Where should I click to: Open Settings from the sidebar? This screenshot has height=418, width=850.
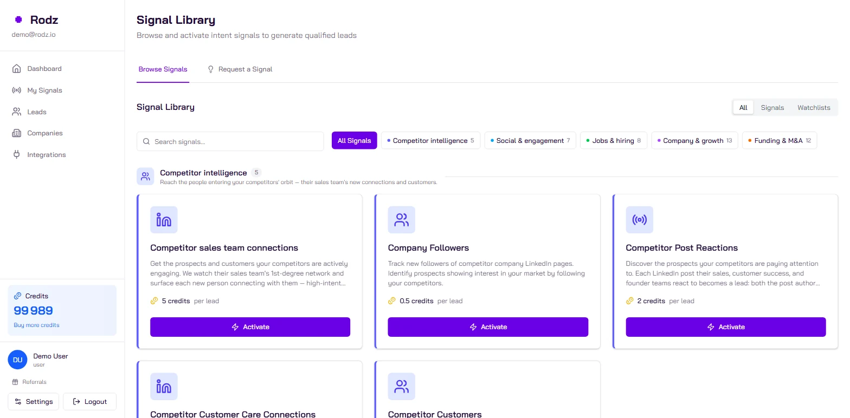34,402
